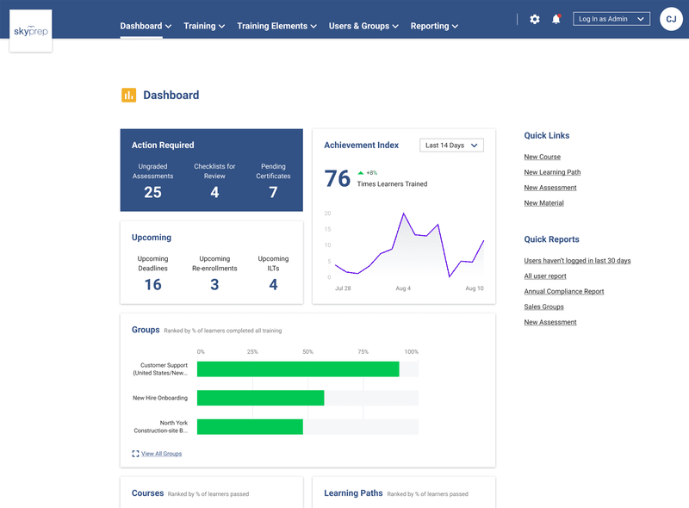
Task: Open your CJ profile avatar
Action: click(x=671, y=18)
